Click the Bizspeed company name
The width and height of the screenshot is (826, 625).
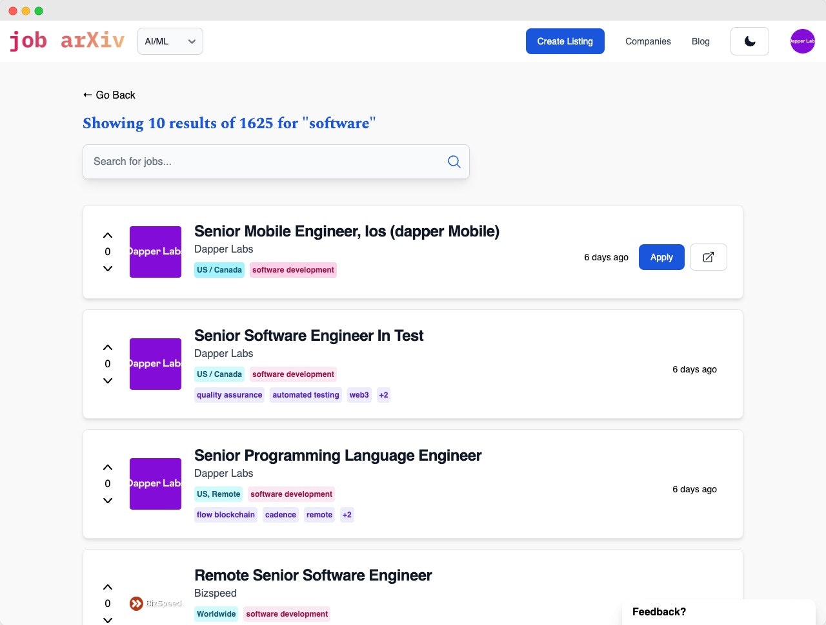coord(216,593)
